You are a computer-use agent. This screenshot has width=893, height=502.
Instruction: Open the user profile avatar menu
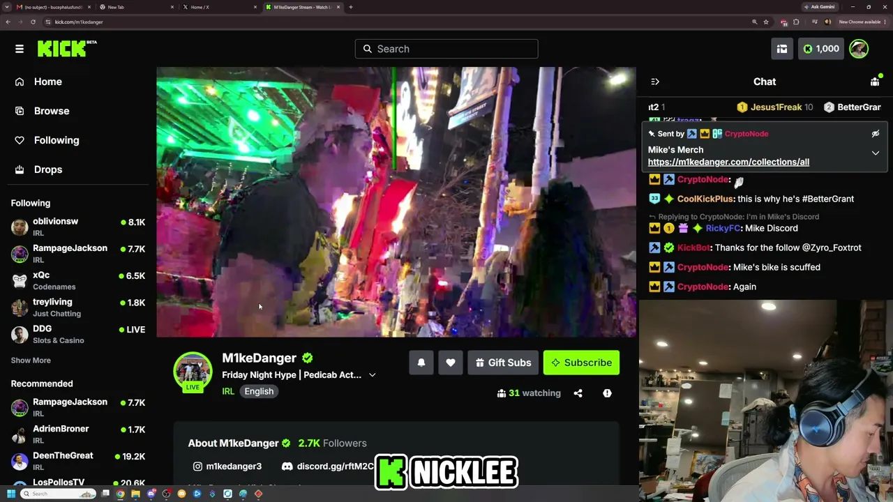click(x=859, y=49)
